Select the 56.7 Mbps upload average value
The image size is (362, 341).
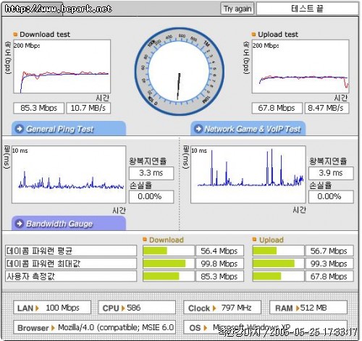point(329,251)
